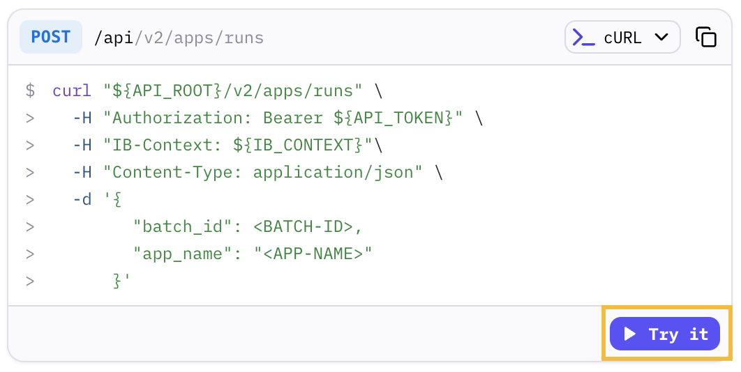This screenshot has height=372, width=741.
Task: Click the purple curl command word
Action: tap(71, 91)
